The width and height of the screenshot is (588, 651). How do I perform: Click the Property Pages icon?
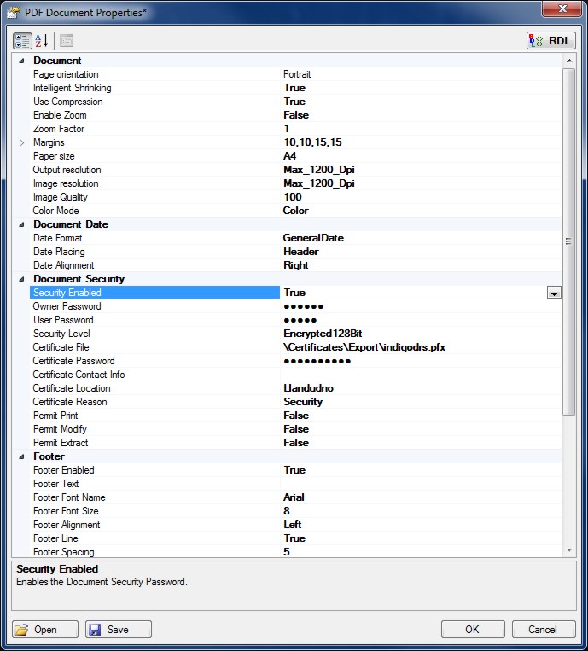coord(66,40)
